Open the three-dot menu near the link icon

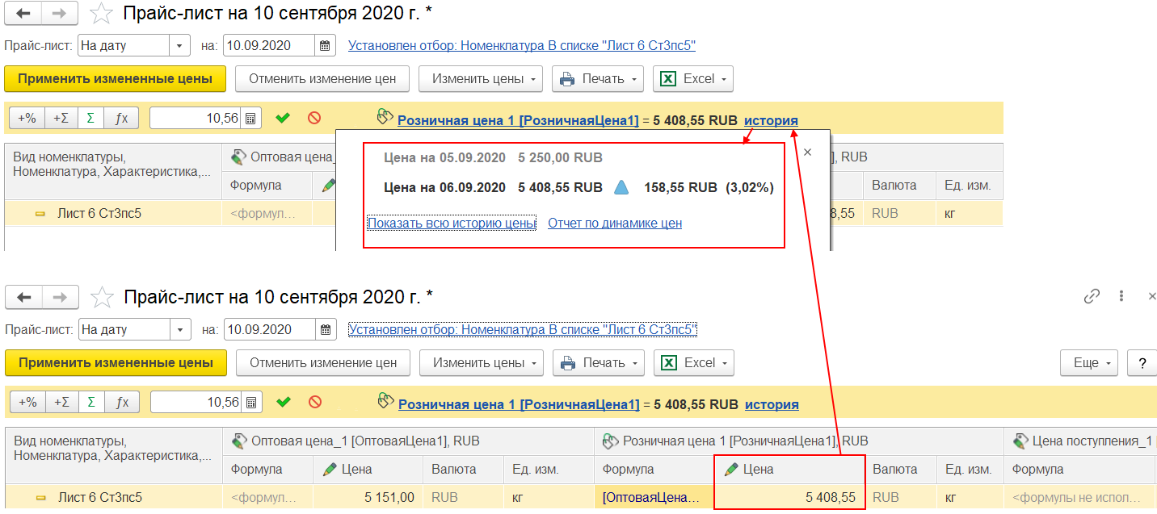pos(1121,297)
